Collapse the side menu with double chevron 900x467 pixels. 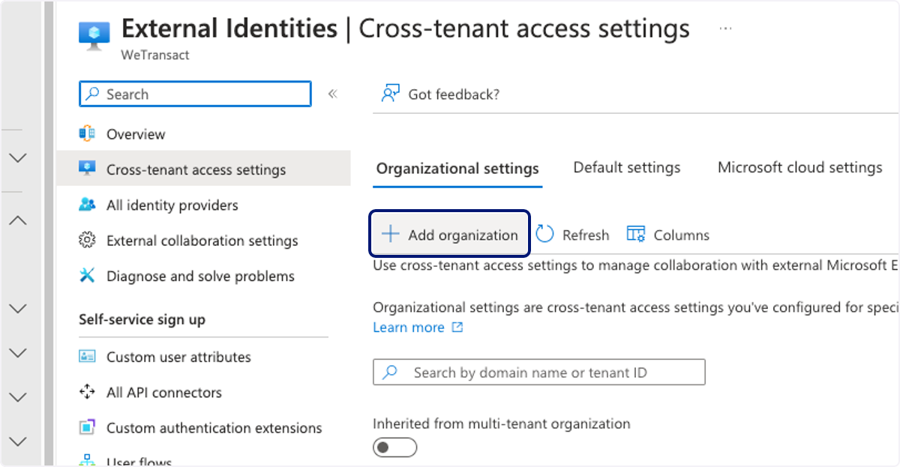coord(333,94)
